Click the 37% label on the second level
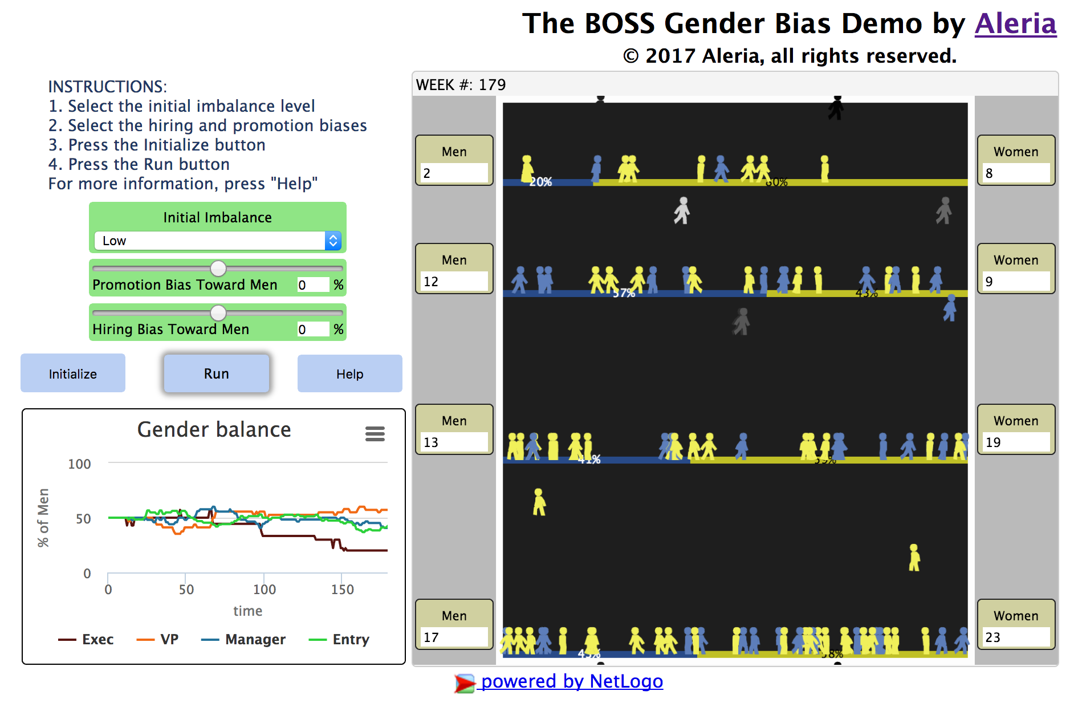The width and height of the screenshot is (1074, 707). click(624, 293)
